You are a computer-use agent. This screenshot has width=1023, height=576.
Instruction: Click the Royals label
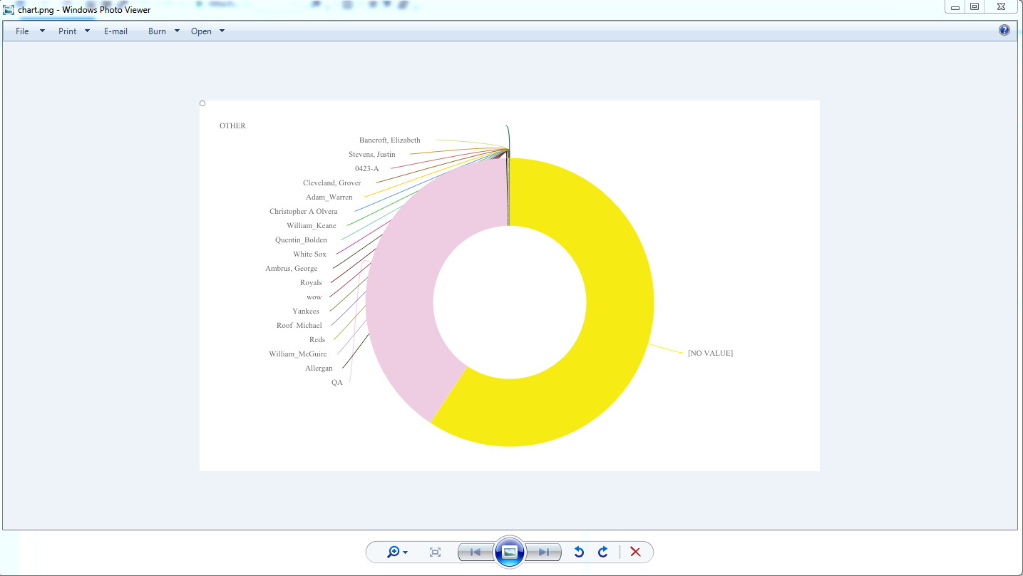tap(311, 282)
